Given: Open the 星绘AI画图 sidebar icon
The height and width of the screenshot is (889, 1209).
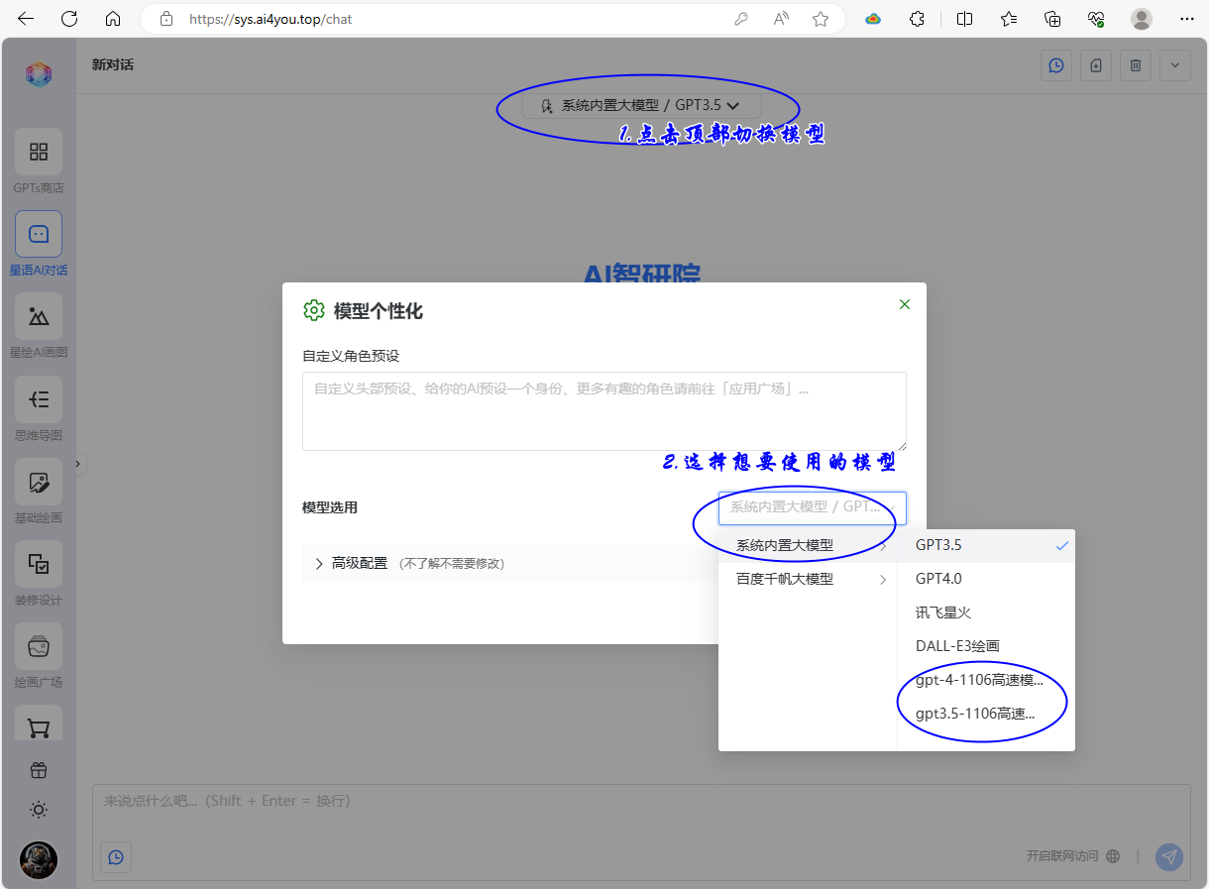Looking at the screenshot, I should [39, 316].
